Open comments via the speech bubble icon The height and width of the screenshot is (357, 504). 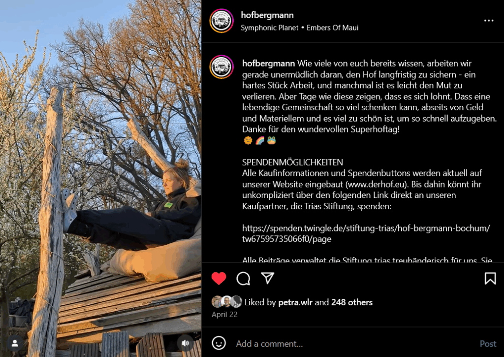point(243,278)
